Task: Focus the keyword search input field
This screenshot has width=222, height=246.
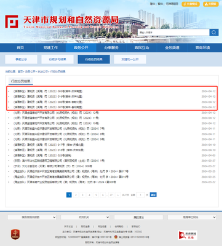Action: (173, 33)
